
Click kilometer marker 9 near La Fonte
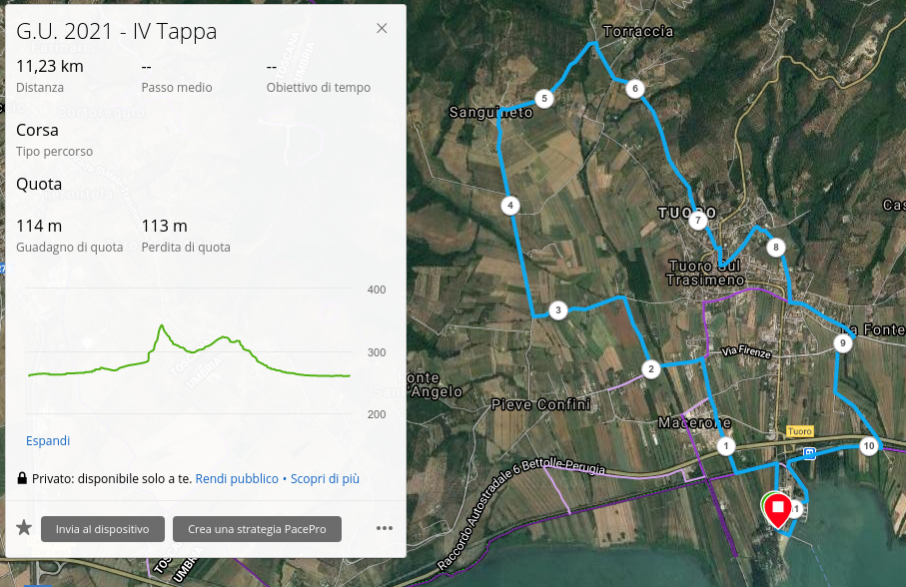point(843,344)
